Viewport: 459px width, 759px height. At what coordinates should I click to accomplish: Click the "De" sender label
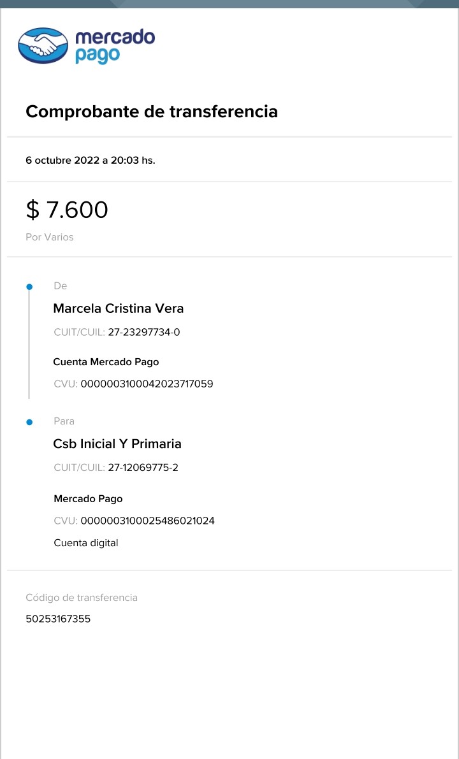(61, 286)
